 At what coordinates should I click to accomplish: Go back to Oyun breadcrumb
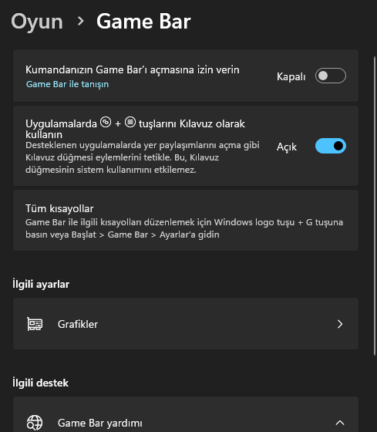pyautogui.click(x=37, y=22)
